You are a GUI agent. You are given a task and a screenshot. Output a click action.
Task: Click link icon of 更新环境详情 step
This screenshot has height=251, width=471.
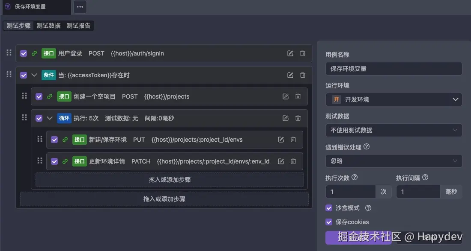coord(65,161)
